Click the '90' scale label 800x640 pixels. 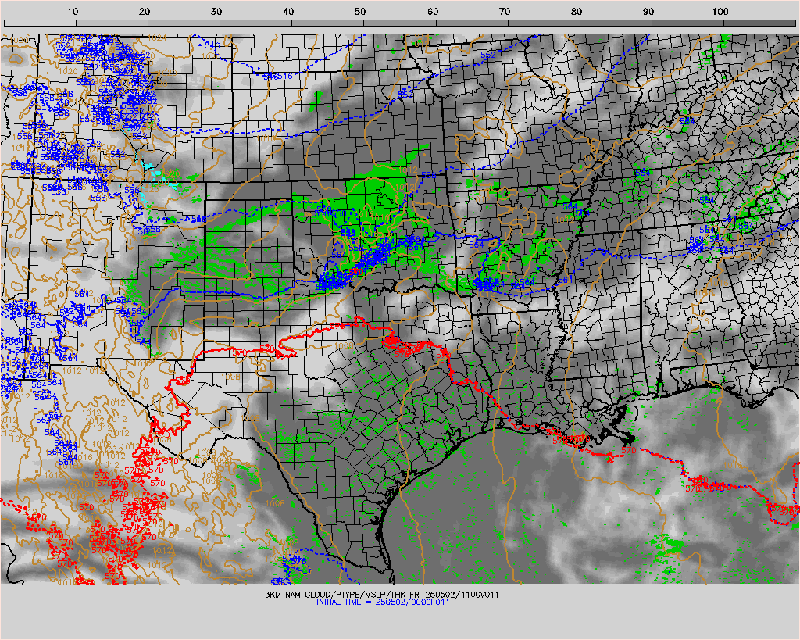coord(648,11)
